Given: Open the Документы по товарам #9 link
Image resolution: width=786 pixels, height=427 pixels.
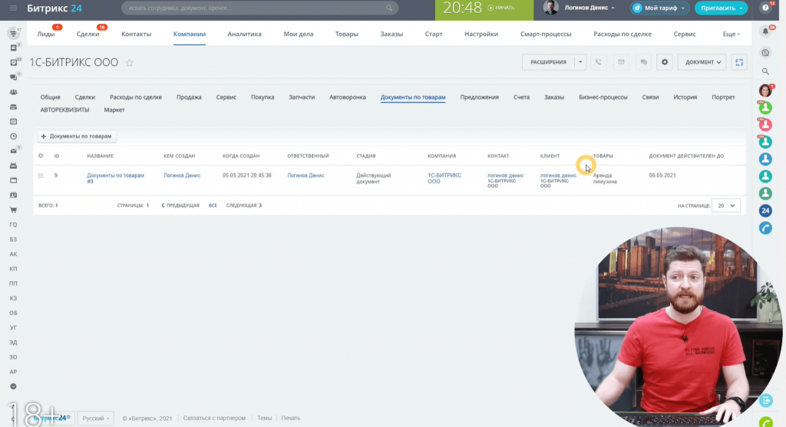Looking at the screenshot, I should tap(115, 178).
